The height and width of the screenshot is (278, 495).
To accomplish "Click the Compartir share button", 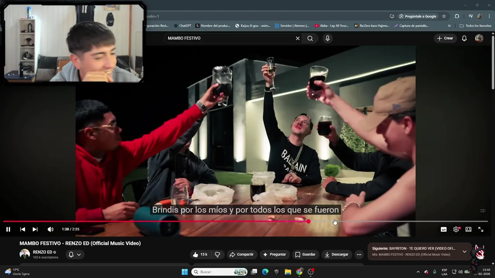I will [241, 254].
